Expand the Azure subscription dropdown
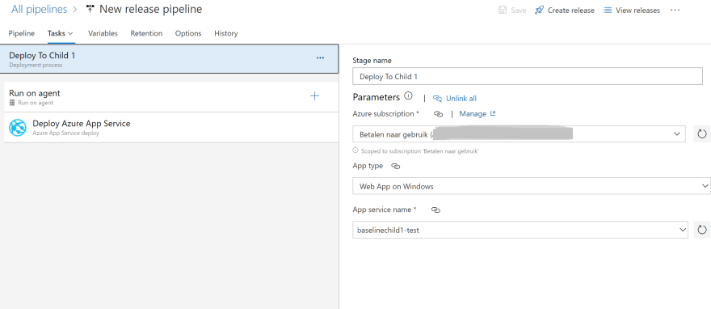Viewport: 711px width, 309px height. pos(519,134)
